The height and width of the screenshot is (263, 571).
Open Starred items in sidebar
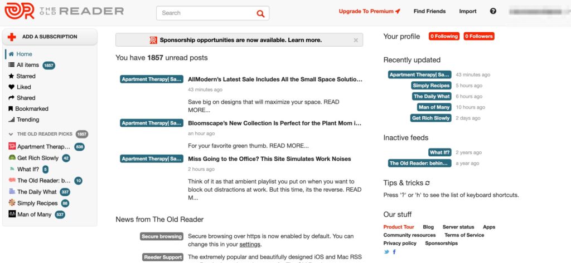pos(26,76)
